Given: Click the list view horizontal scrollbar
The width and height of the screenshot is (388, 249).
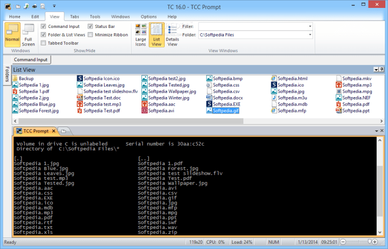Looking at the screenshot, I should coord(131,121).
